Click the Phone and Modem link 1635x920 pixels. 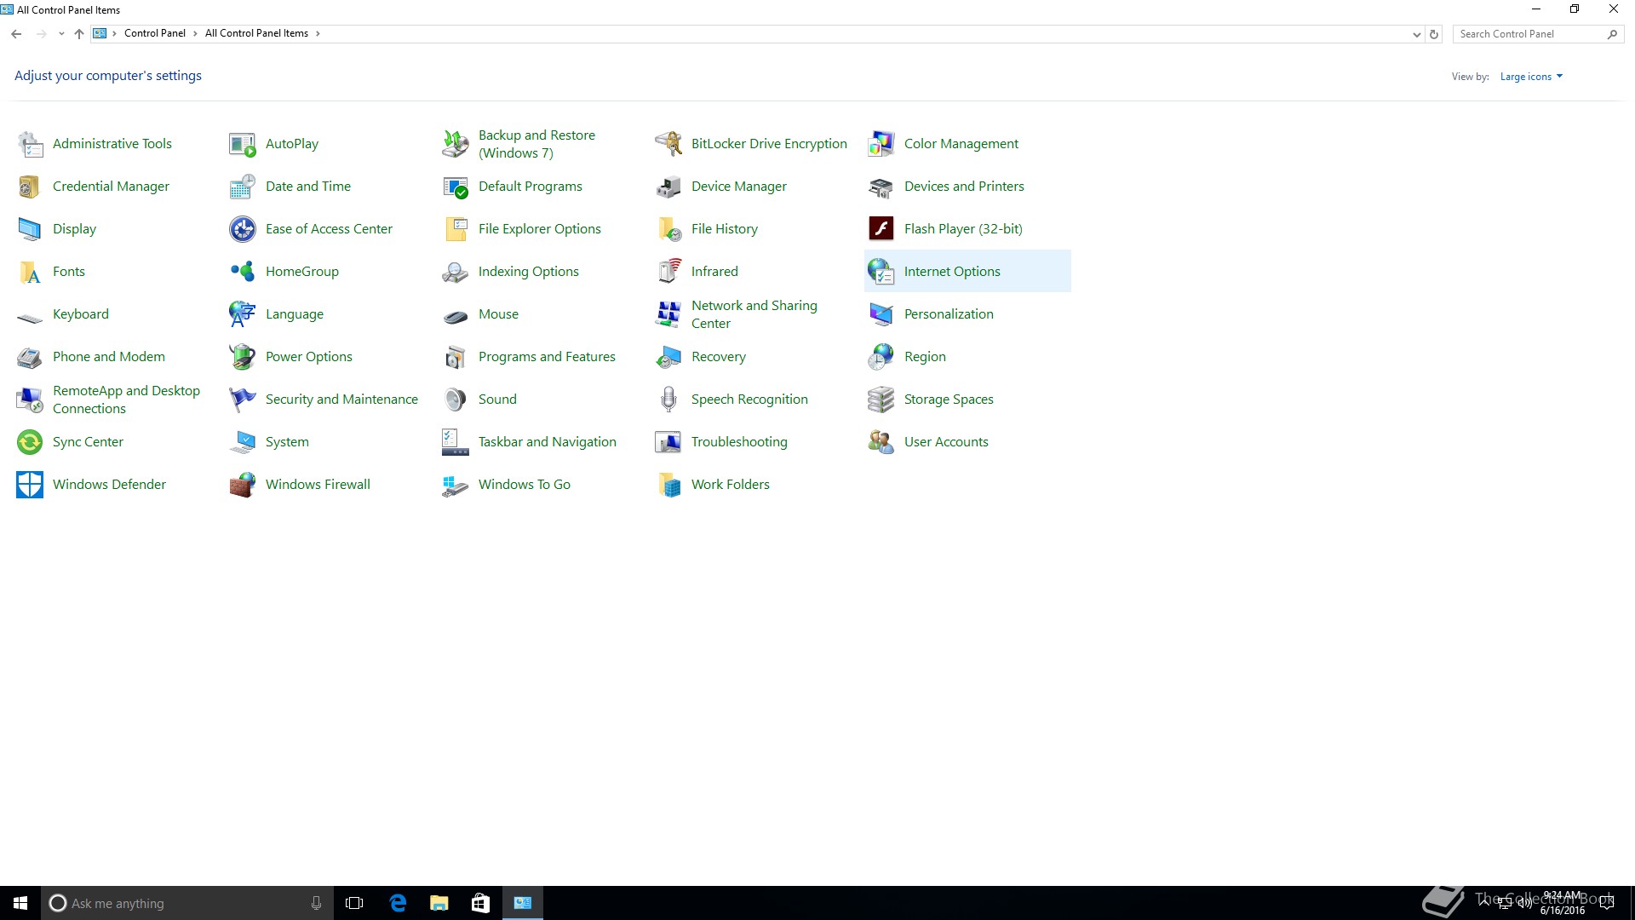pyautogui.click(x=109, y=357)
